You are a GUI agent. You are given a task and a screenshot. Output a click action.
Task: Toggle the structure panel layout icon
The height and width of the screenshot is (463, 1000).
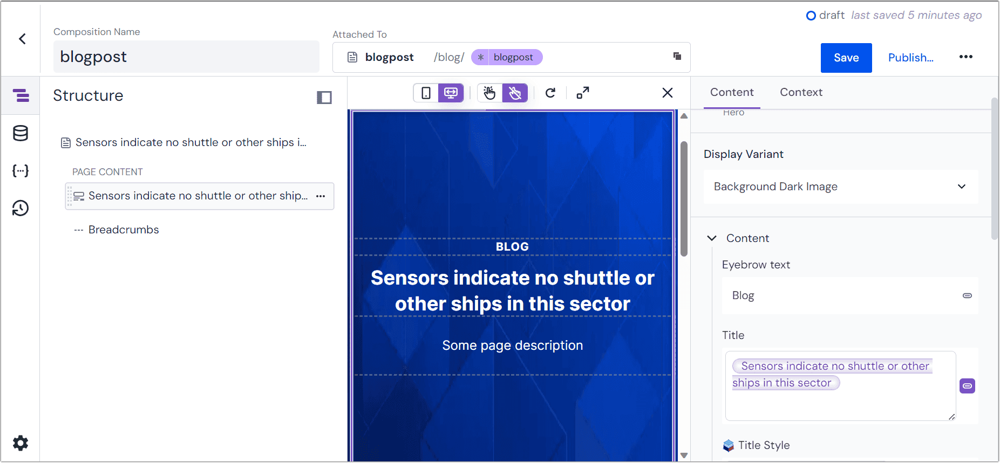click(x=324, y=98)
